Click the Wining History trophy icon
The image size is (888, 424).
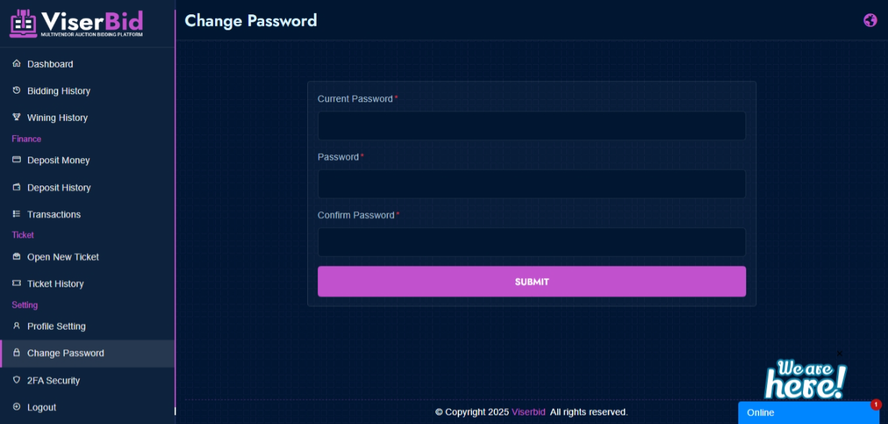17,117
